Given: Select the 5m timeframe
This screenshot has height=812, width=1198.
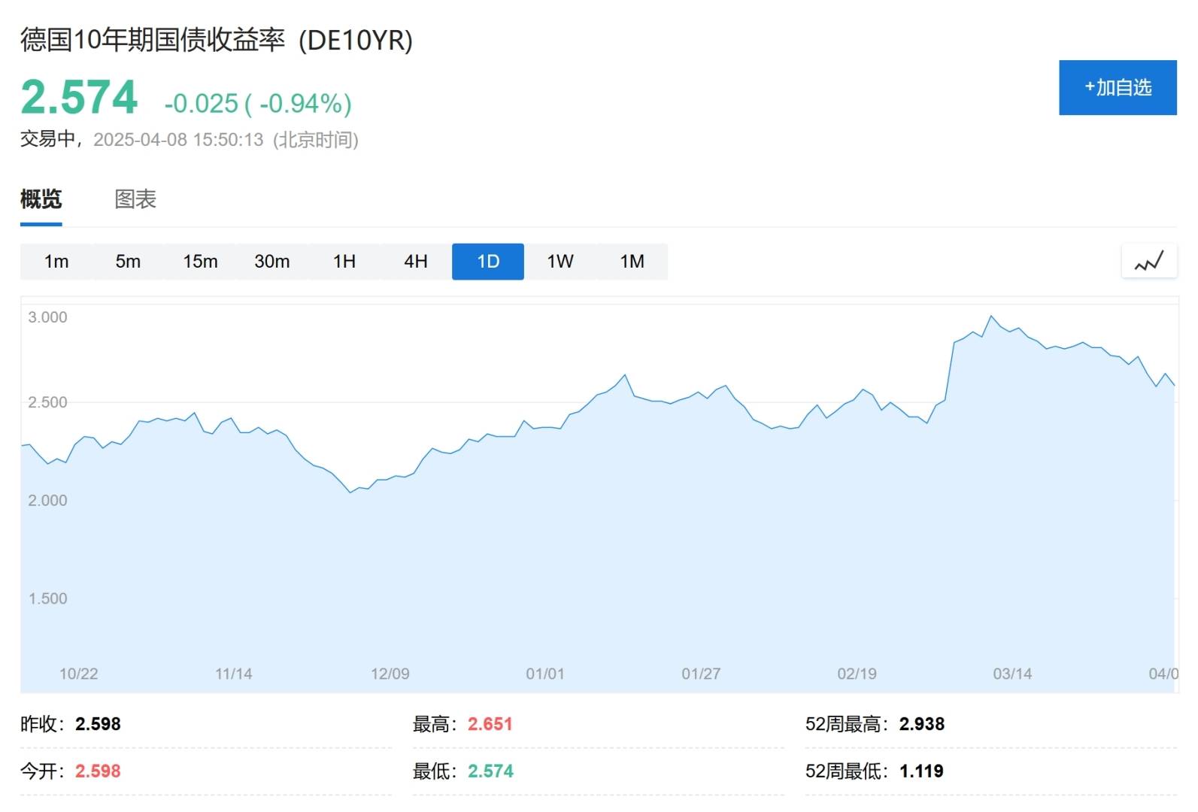Looking at the screenshot, I should click(x=128, y=262).
